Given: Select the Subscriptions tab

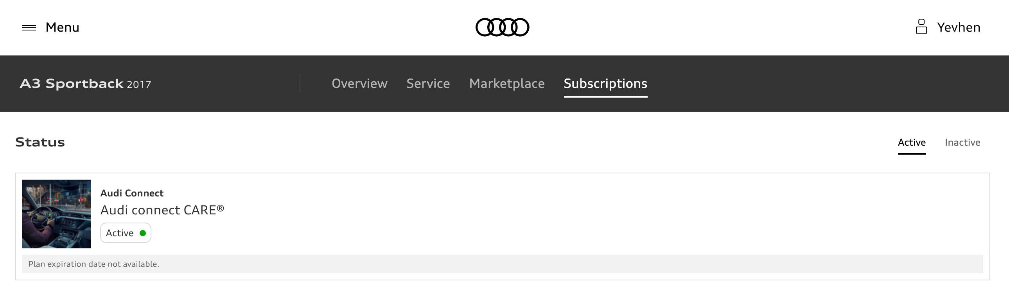Looking at the screenshot, I should (x=605, y=84).
